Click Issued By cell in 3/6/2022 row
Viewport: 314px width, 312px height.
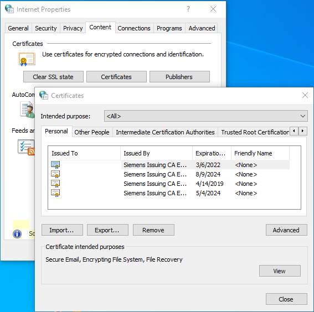155,165
